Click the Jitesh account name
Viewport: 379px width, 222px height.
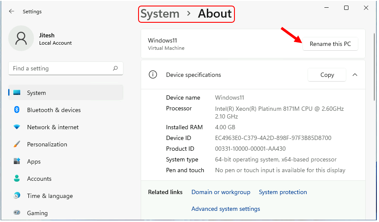[46, 35]
